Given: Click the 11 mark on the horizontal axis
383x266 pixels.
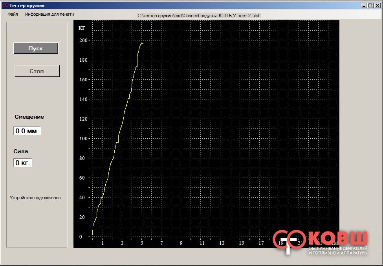Looking at the screenshot, I should 202,243.
